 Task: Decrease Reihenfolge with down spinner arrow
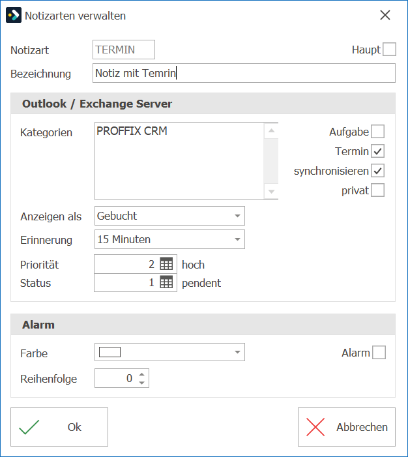[141, 383]
